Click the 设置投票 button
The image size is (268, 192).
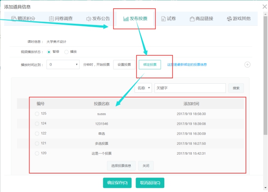pos(124,65)
